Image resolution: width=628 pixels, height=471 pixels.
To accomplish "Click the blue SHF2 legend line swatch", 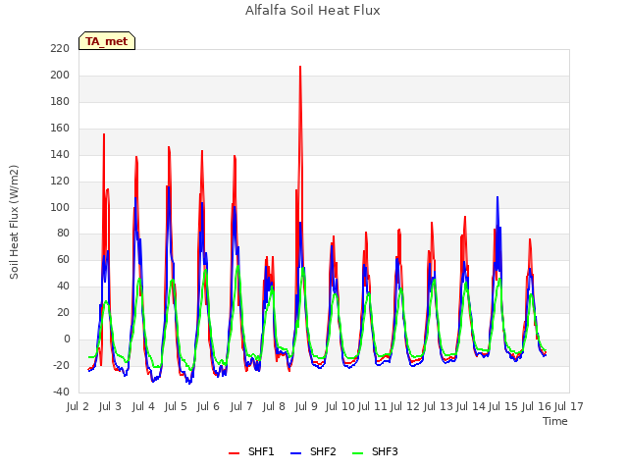I will [x=295, y=453].
